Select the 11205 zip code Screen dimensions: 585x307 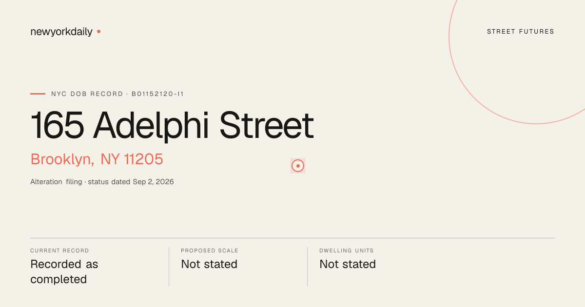tap(143, 159)
